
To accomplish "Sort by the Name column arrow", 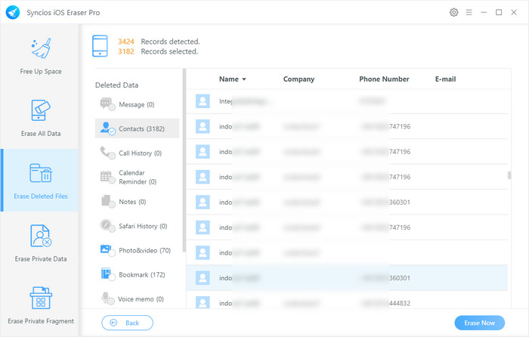I will pyautogui.click(x=244, y=79).
